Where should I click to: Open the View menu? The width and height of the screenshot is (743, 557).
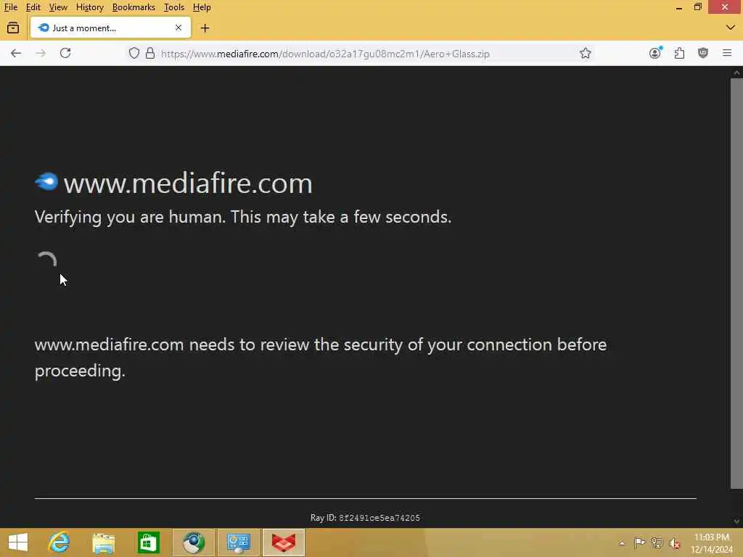(x=58, y=7)
